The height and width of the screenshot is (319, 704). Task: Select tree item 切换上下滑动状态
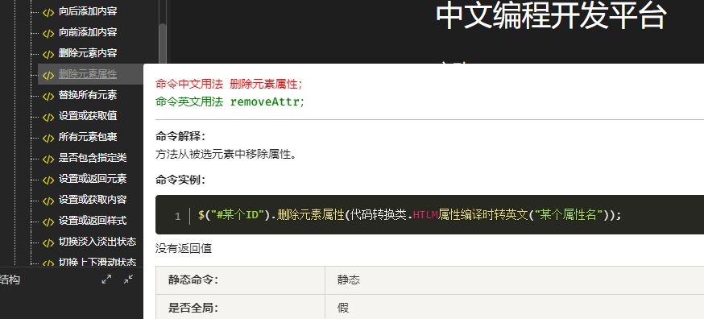pyautogui.click(x=97, y=262)
